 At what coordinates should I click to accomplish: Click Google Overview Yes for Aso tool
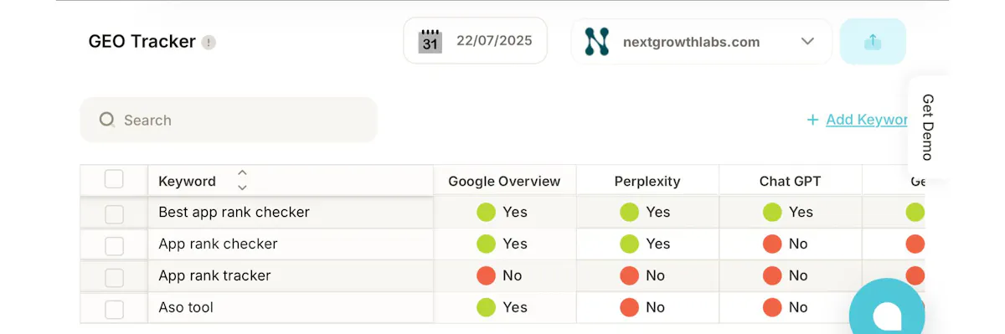502,307
